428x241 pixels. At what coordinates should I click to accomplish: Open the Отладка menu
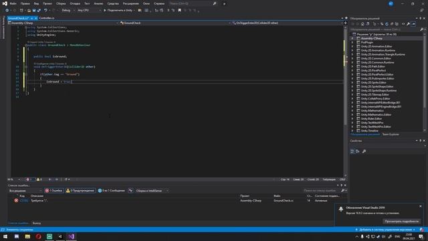(75, 3)
